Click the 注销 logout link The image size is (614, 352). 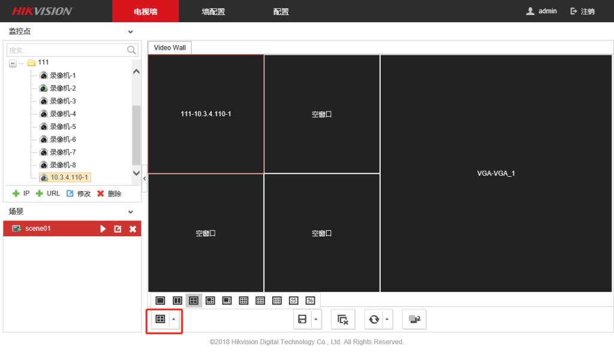click(582, 11)
